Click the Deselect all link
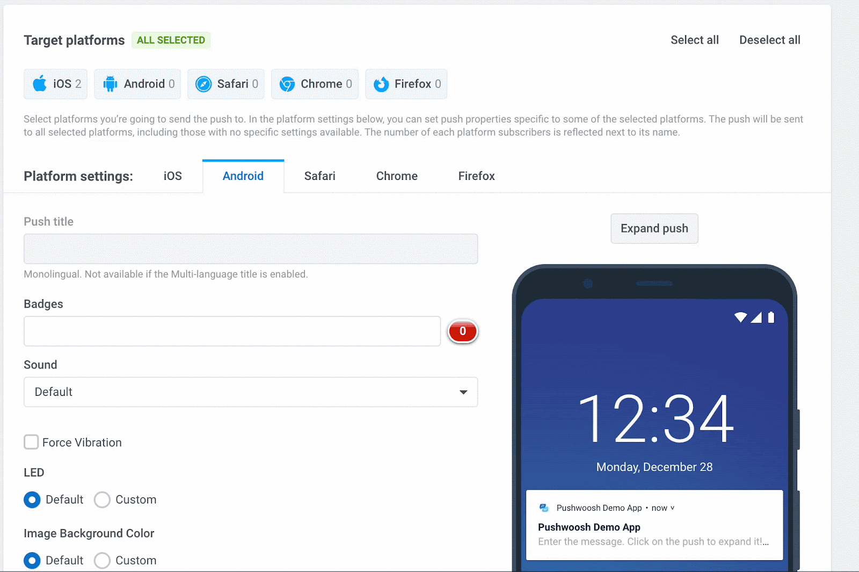The image size is (859, 572). 769,40
